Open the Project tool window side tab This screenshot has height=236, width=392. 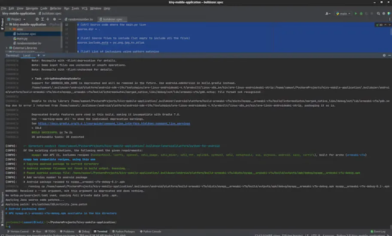point(2,24)
